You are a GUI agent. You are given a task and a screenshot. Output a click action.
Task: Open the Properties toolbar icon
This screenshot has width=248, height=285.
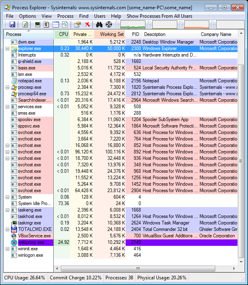tap(78, 24)
